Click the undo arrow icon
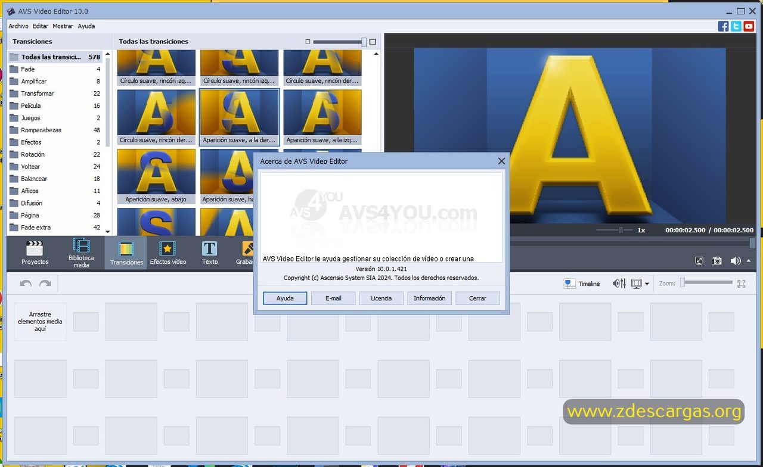Image resolution: width=763 pixels, height=467 pixels. [x=26, y=284]
